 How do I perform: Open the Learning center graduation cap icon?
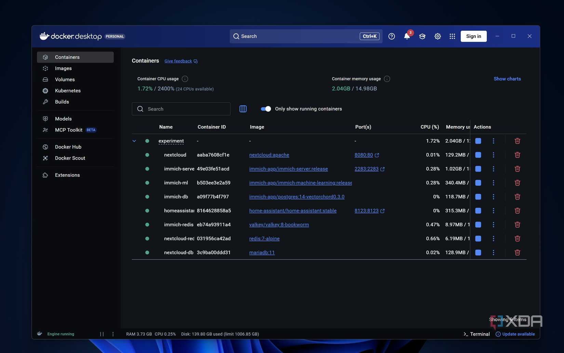point(422,36)
